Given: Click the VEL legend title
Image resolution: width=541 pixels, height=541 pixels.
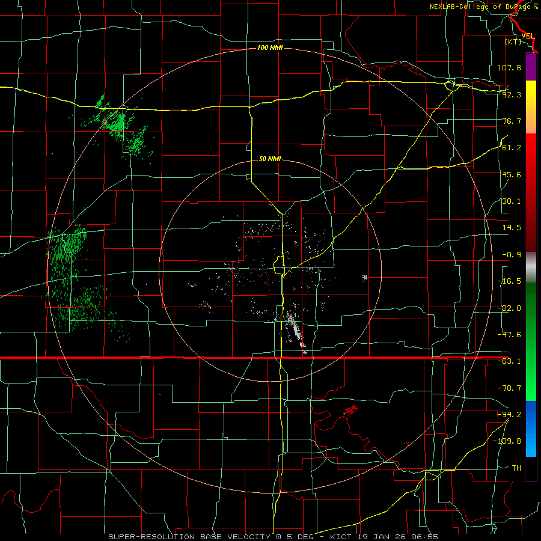Looking at the screenshot, I should click(x=528, y=36).
